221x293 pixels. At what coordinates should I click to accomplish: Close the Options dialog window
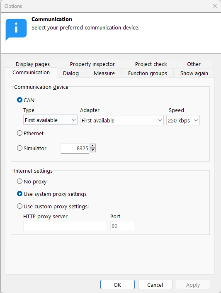point(215,6)
